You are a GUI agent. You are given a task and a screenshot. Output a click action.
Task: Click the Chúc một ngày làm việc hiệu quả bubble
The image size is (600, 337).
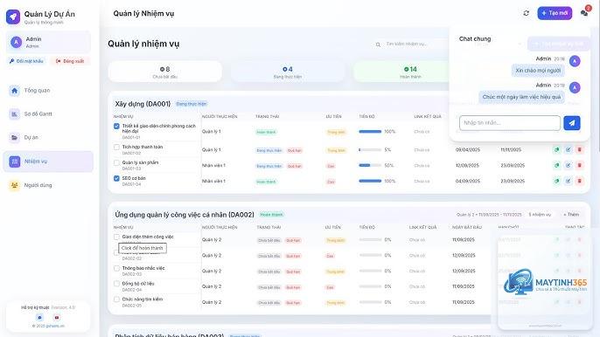[x=521, y=97]
